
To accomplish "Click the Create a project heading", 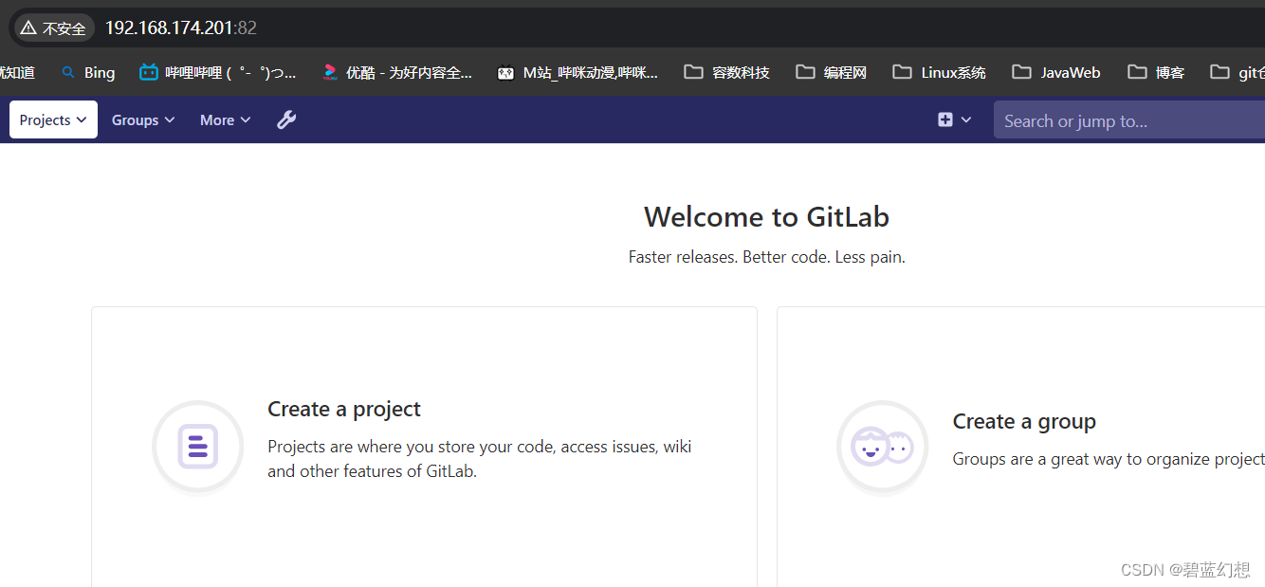I will [344, 409].
